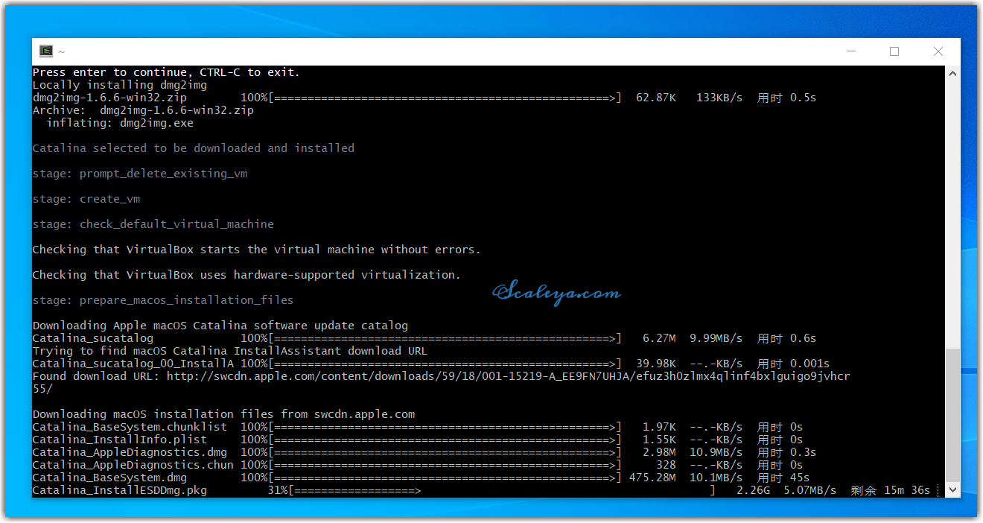Viewport: 983px width, 523px height.
Task: Click the scrollbar down arrow
Action: click(952, 489)
